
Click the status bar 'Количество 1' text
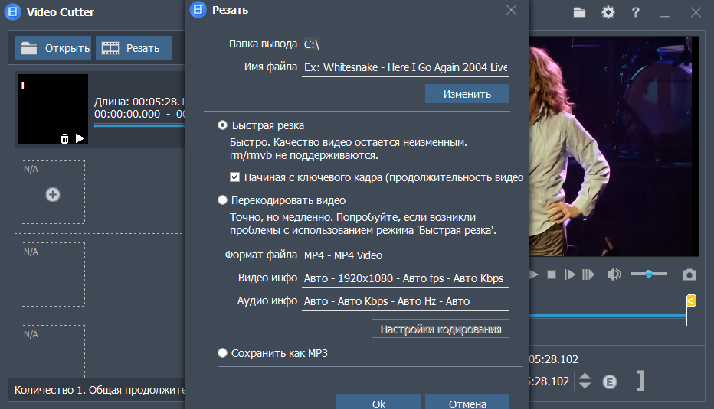coord(100,390)
